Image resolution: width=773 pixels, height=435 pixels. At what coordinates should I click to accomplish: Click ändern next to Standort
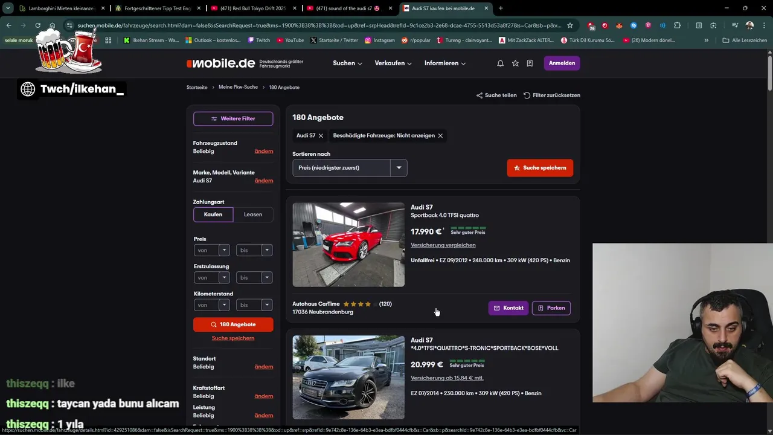click(264, 367)
